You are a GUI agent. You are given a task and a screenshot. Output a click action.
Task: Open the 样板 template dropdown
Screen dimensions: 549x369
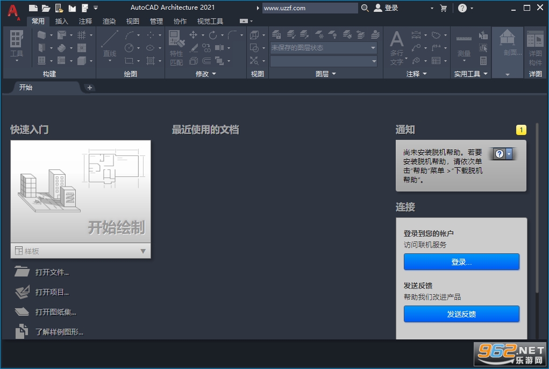(x=81, y=251)
